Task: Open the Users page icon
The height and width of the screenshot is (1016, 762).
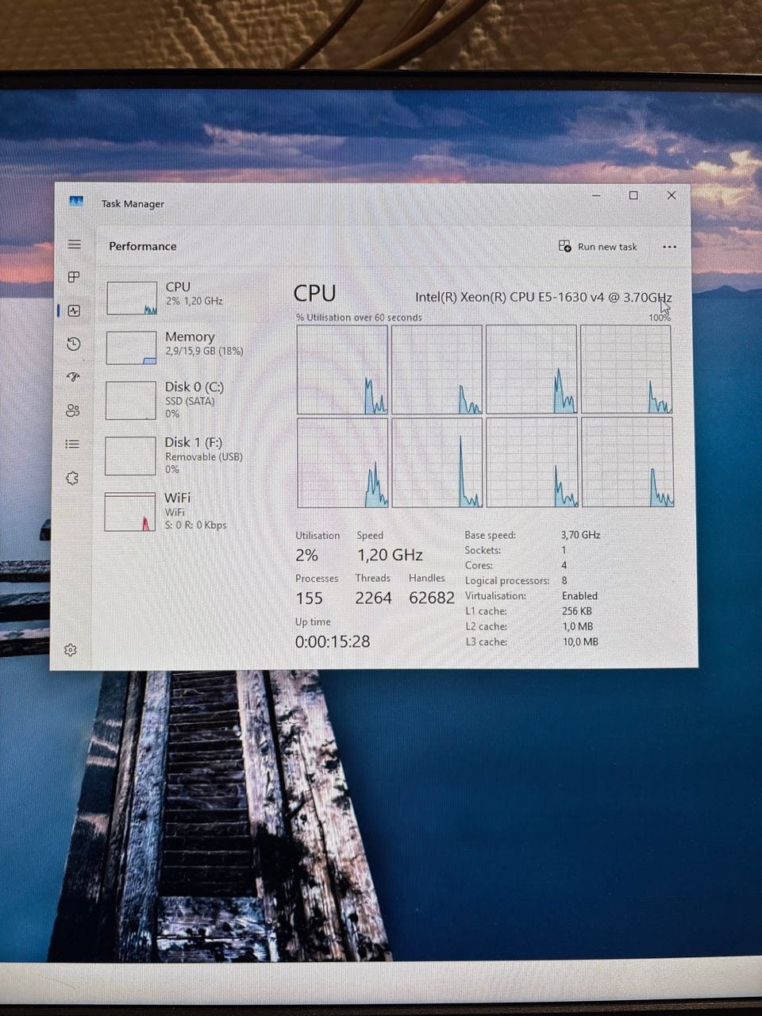Action: [x=73, y=410]
